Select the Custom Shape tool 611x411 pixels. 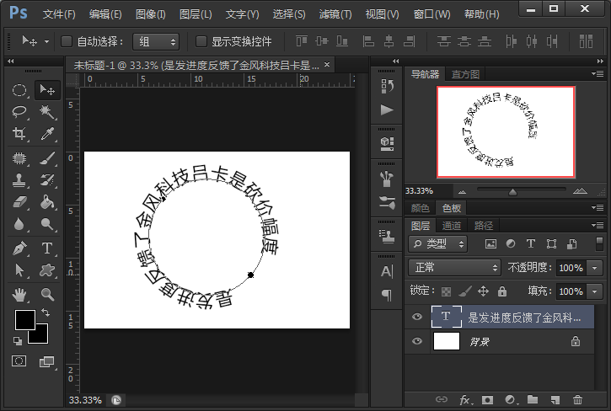pyautogui.click(x=47, y=270)
